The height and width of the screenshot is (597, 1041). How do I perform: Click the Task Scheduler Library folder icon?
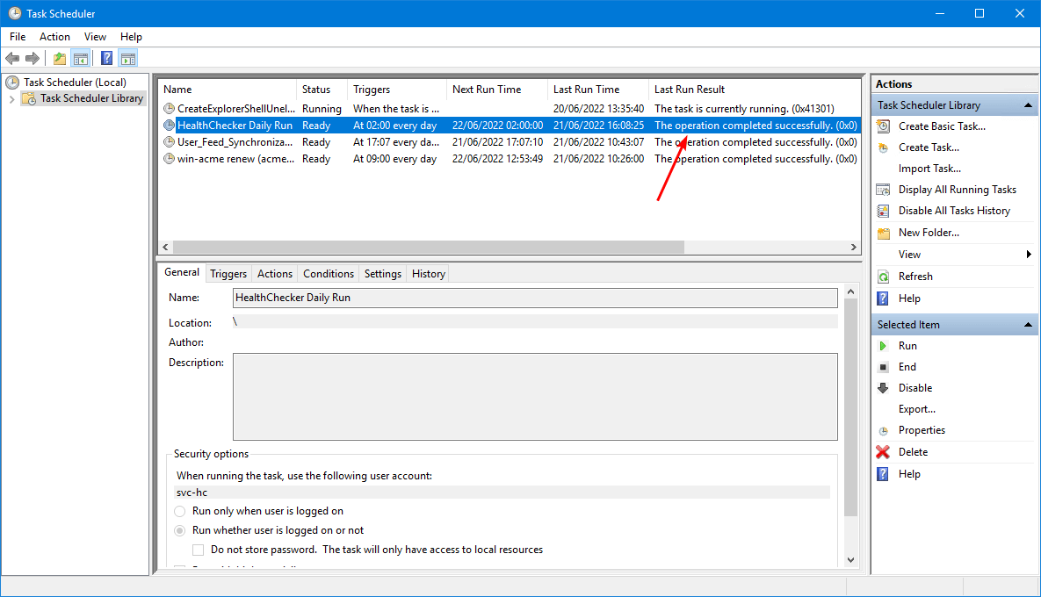(x=29, y=98)
